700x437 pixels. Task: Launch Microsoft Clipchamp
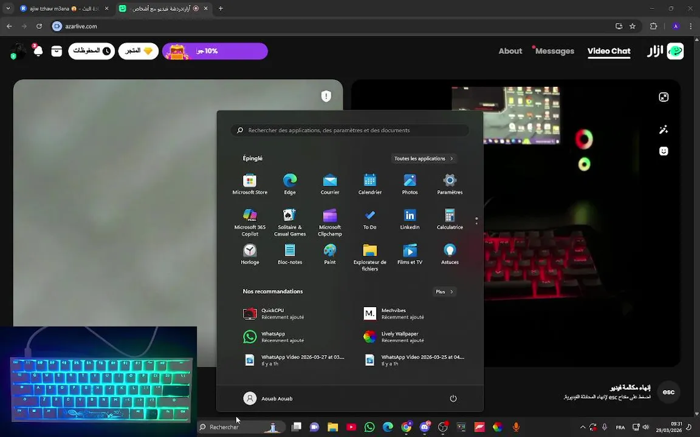pyautogui.click(x=330, y=222)
